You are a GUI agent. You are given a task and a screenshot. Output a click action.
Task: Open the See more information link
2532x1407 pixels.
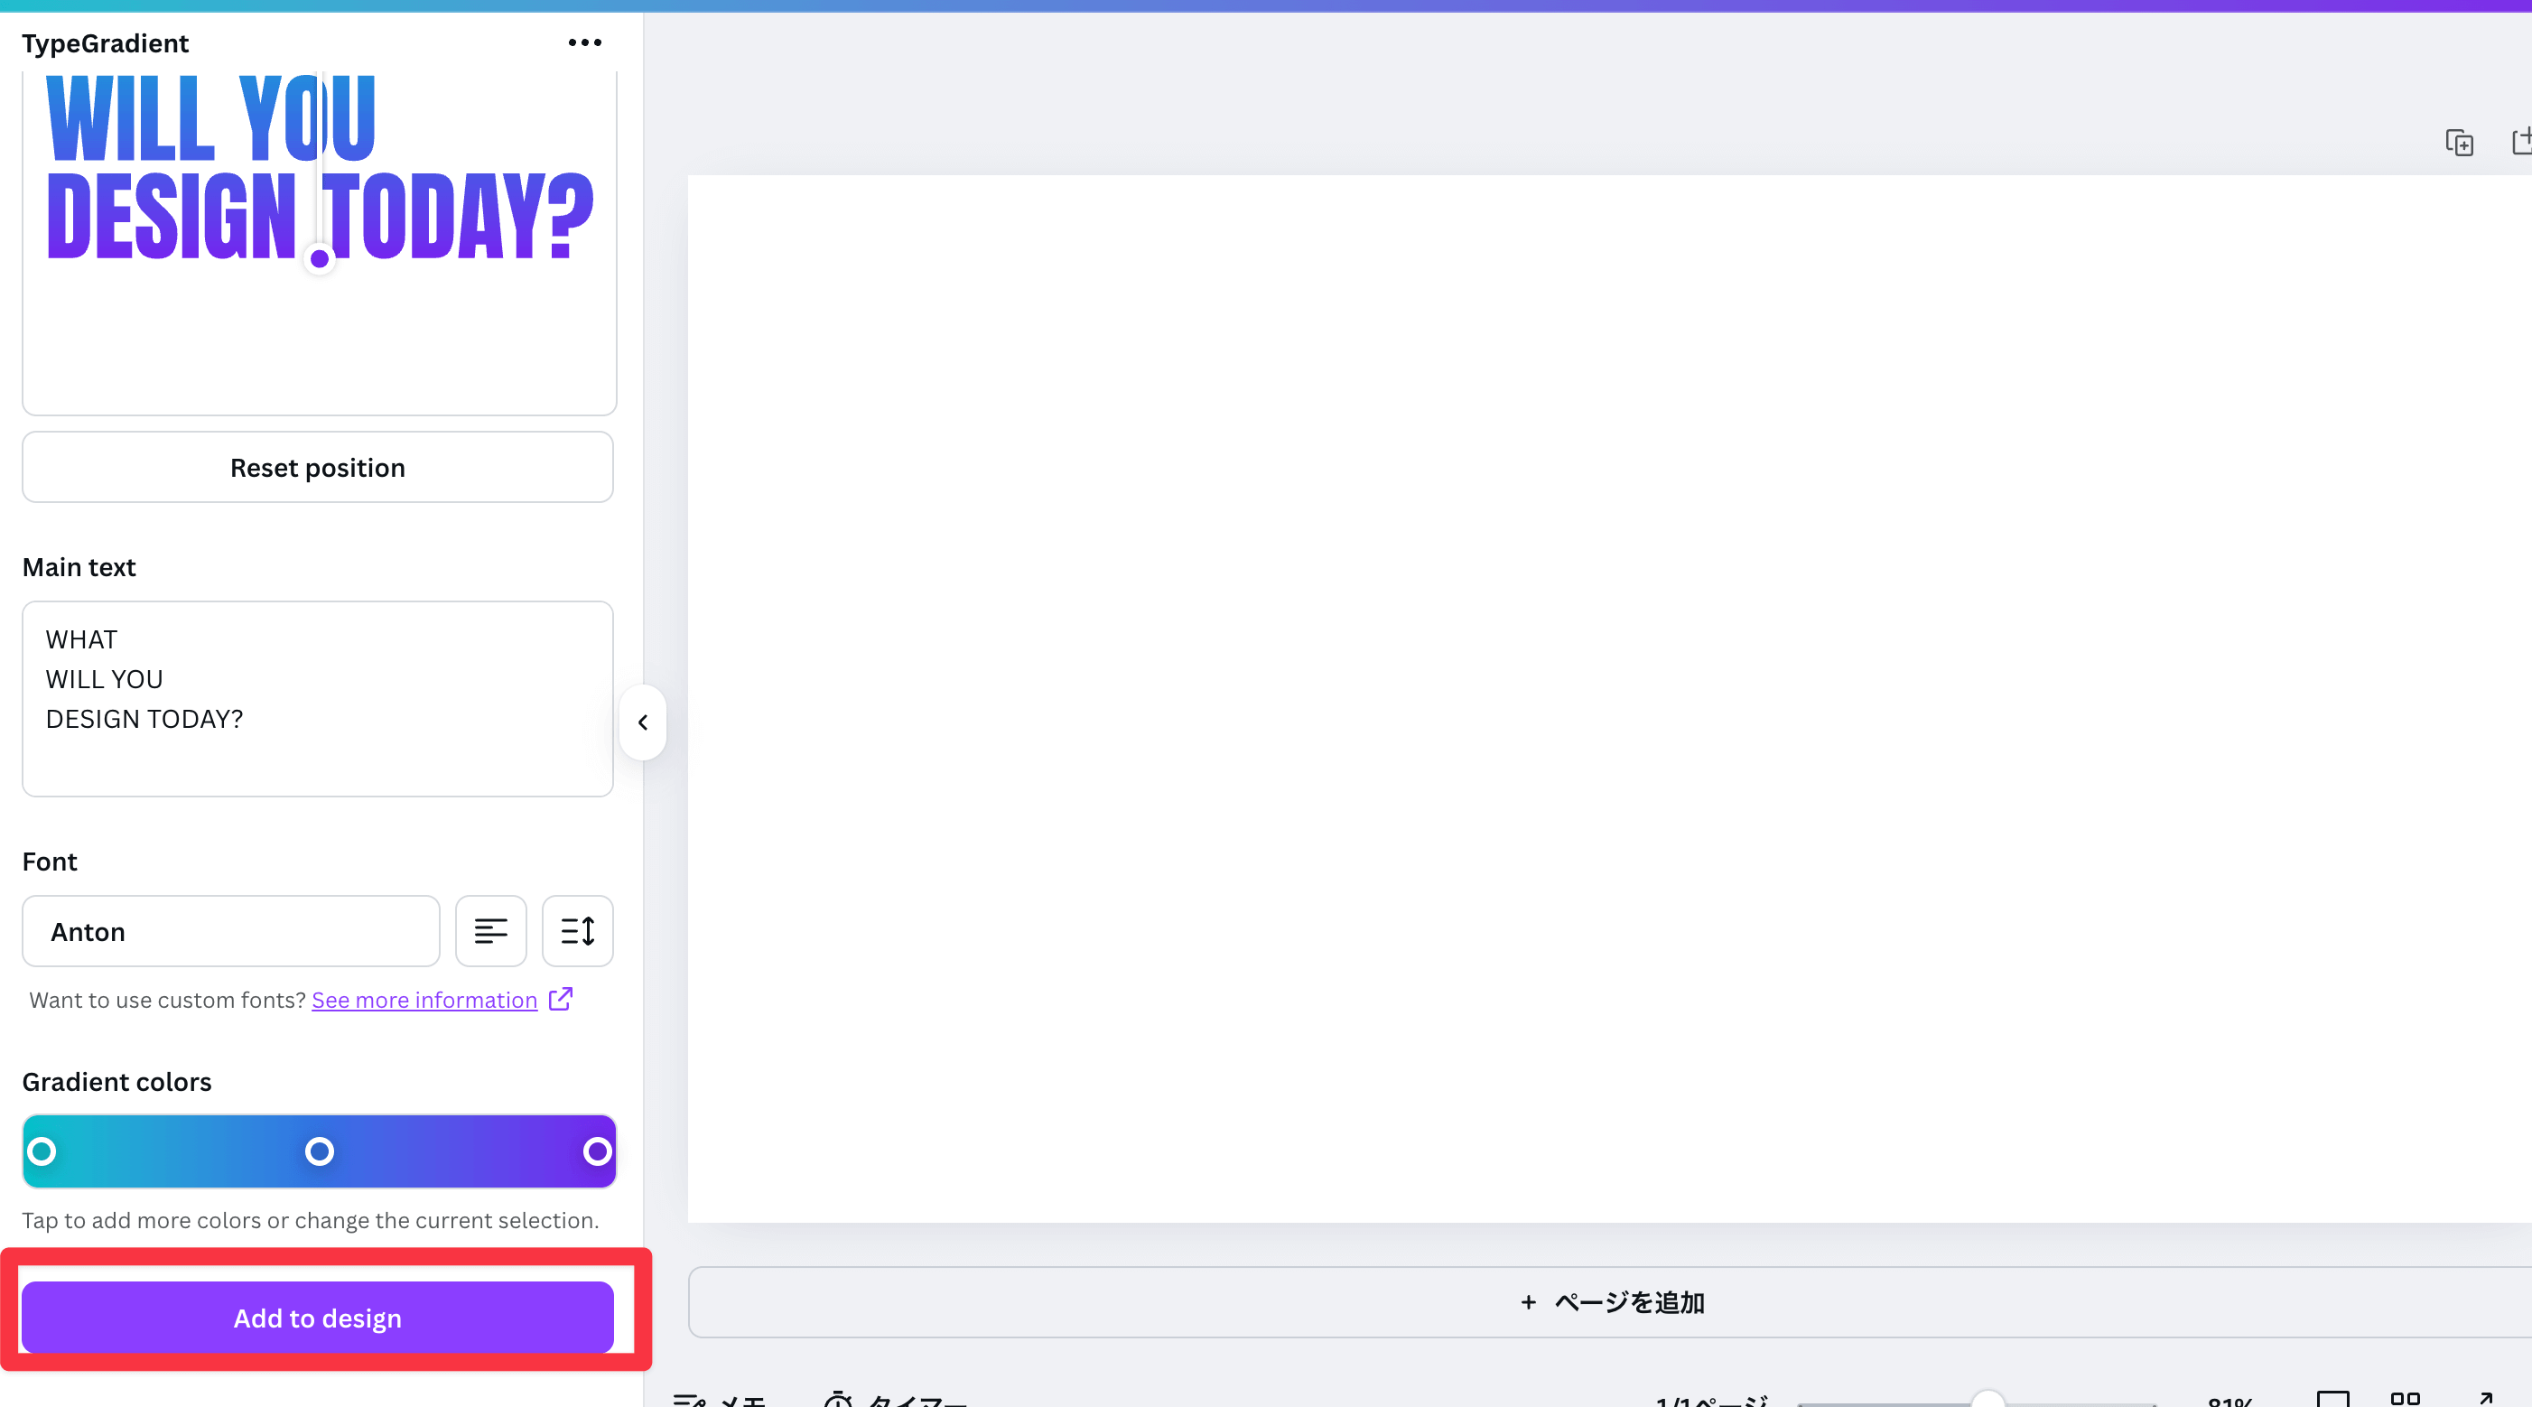[x=424, y=999]
